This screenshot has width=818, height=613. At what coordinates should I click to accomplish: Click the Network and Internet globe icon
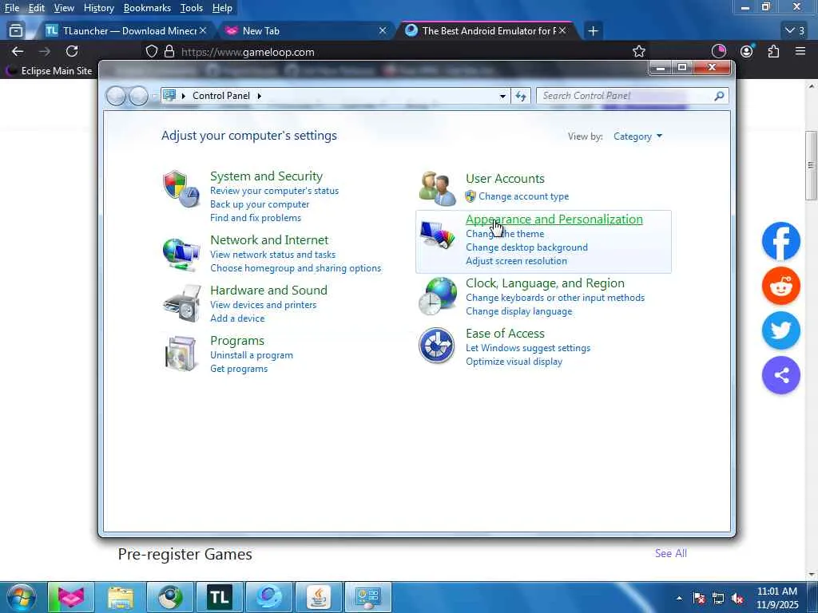click(181, 254)
